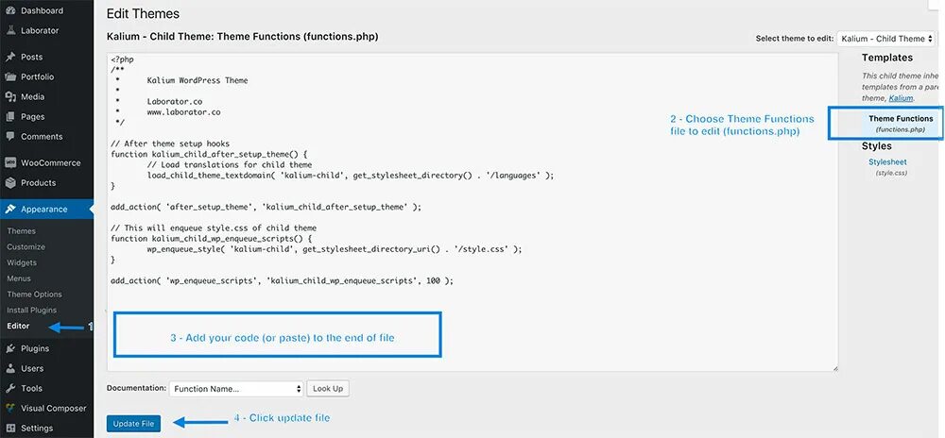Click the Look Up button
The height and width of the screenshot is (438, 945).
click(329, 389)
